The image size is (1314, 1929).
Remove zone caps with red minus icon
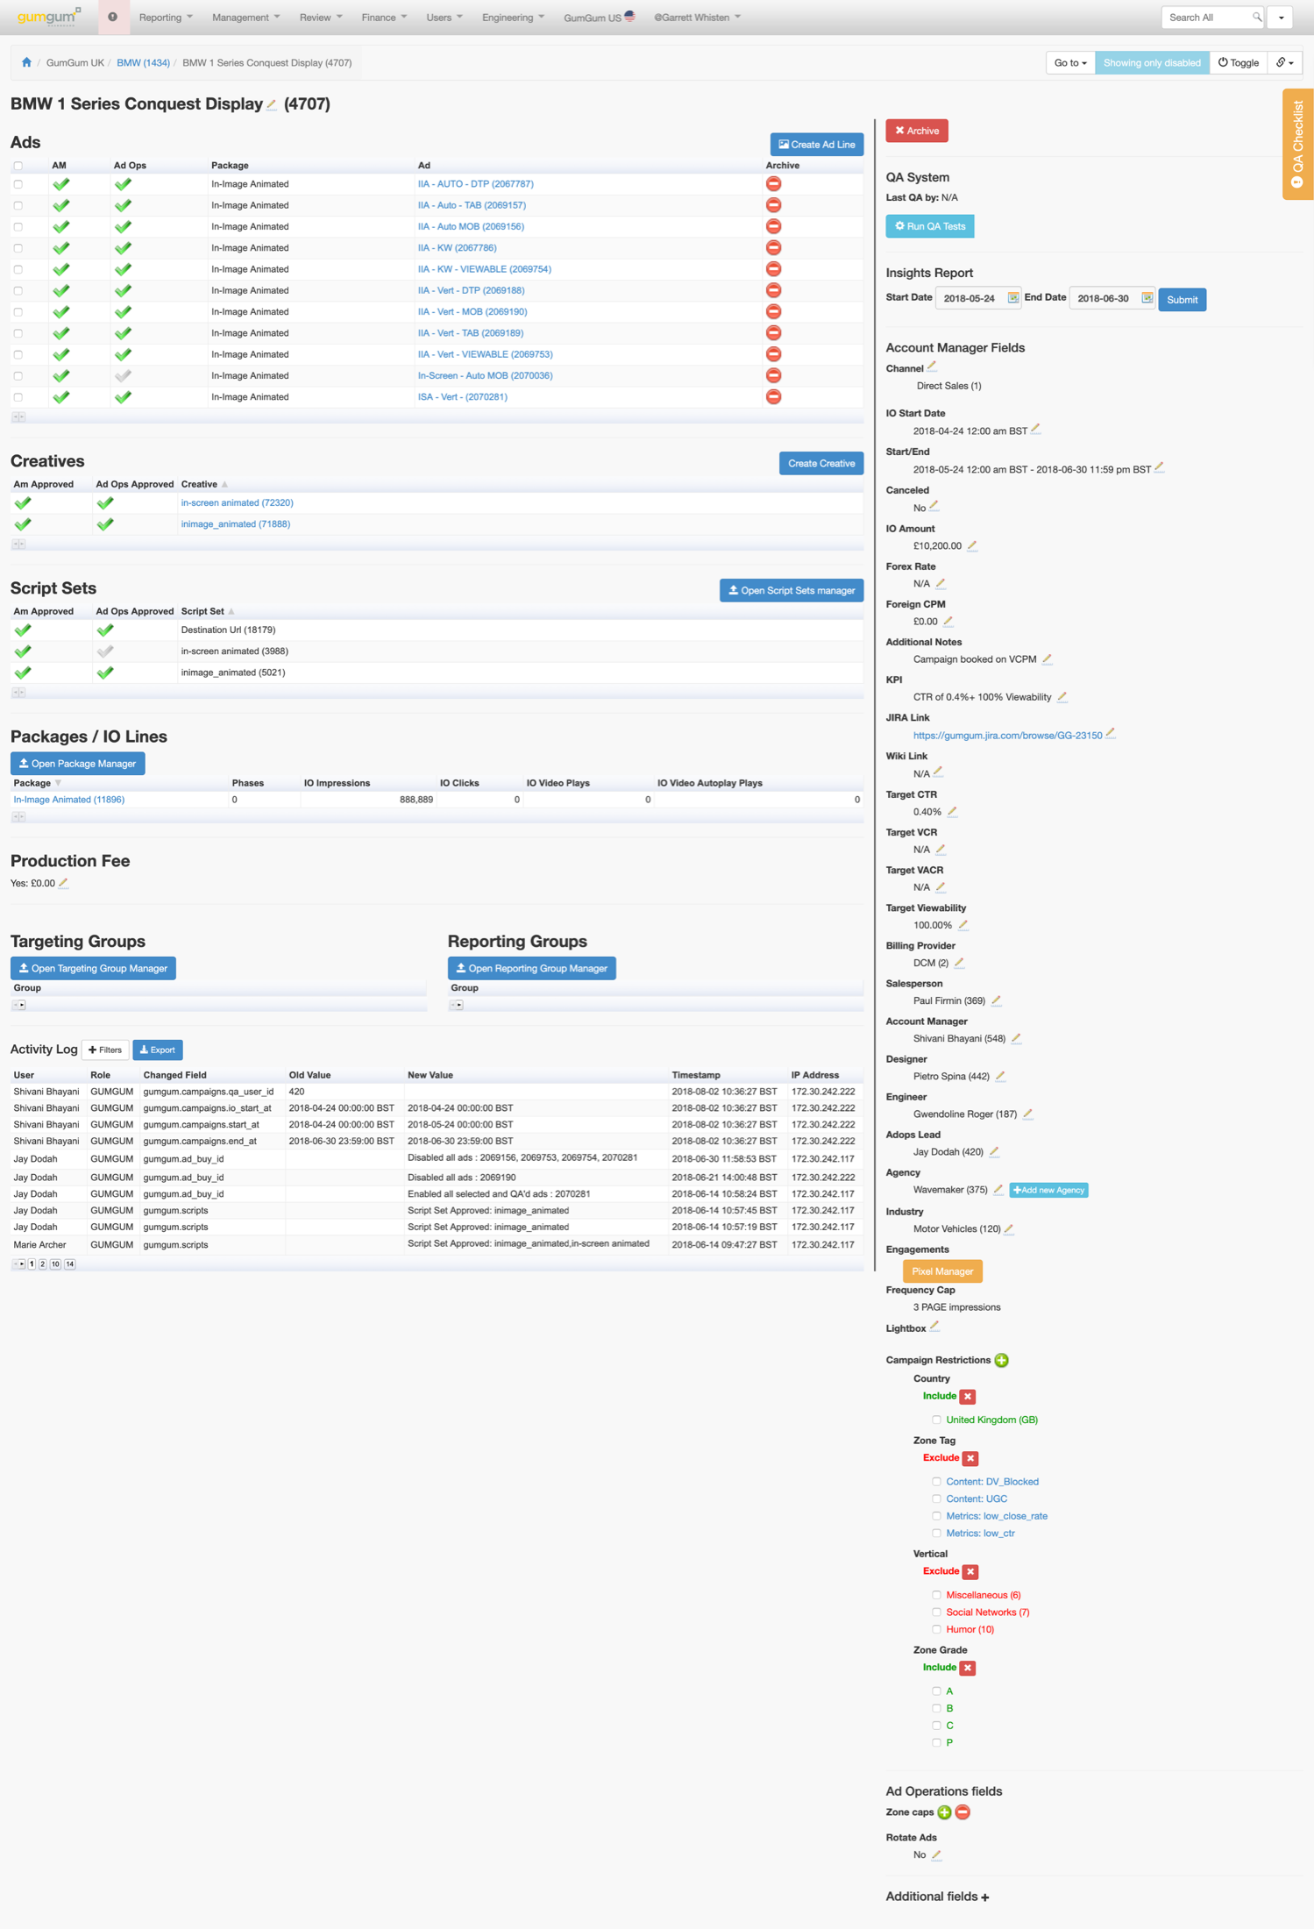pos(962,1812)
